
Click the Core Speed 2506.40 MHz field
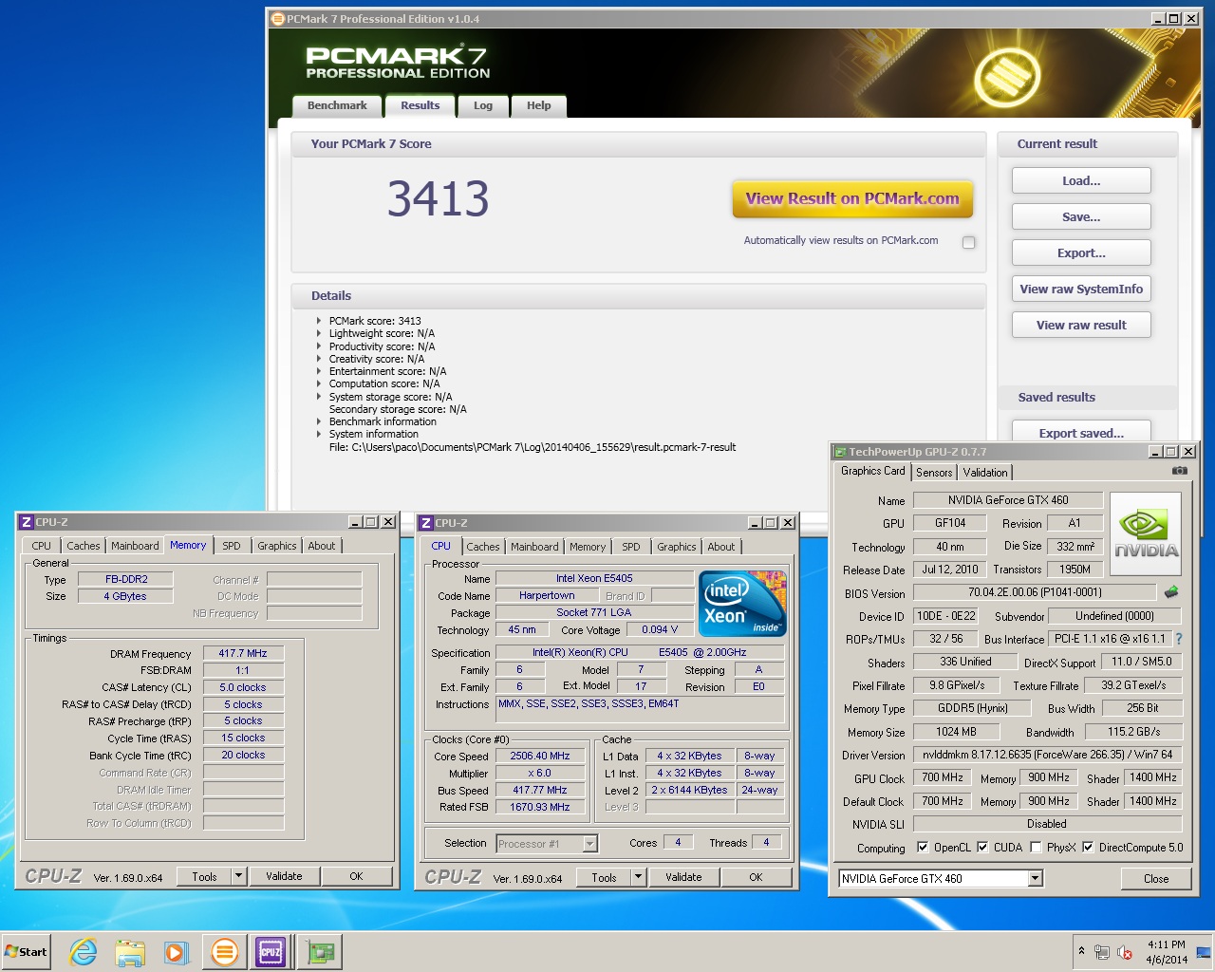click(540, 757)
